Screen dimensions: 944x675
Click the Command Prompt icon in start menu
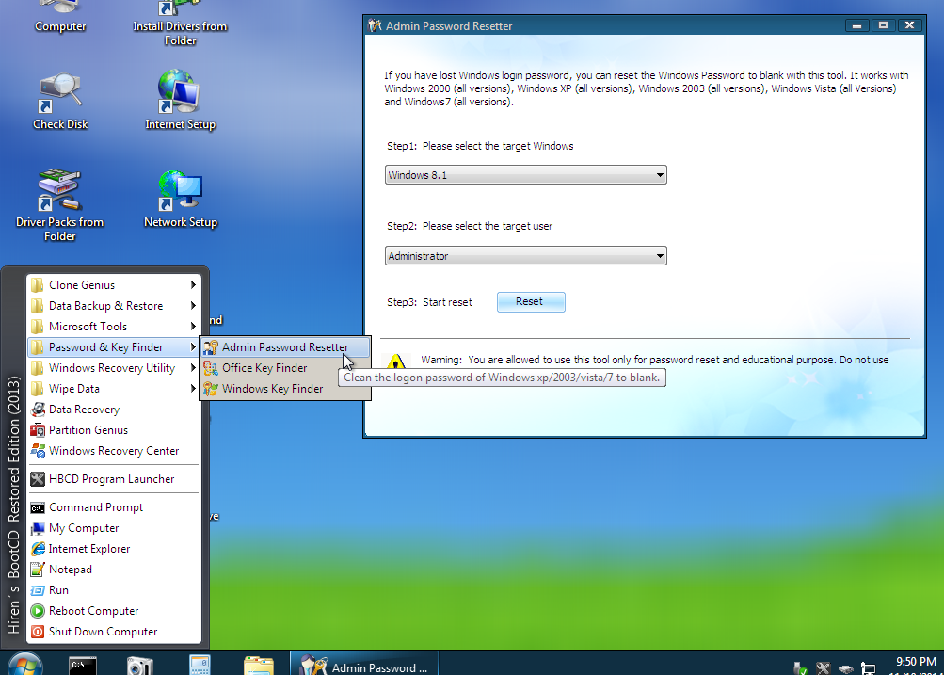point(38,507)
